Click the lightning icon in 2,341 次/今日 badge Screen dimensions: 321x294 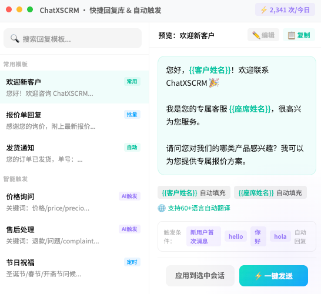point(264,10)
